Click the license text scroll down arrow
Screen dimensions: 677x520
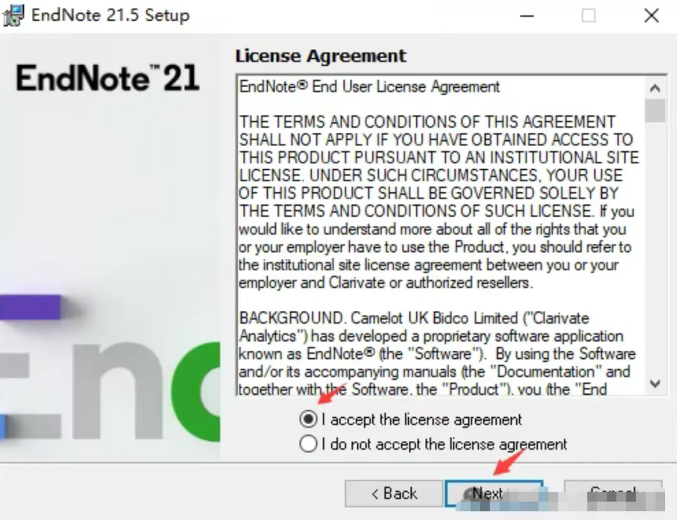pos(655,383)
